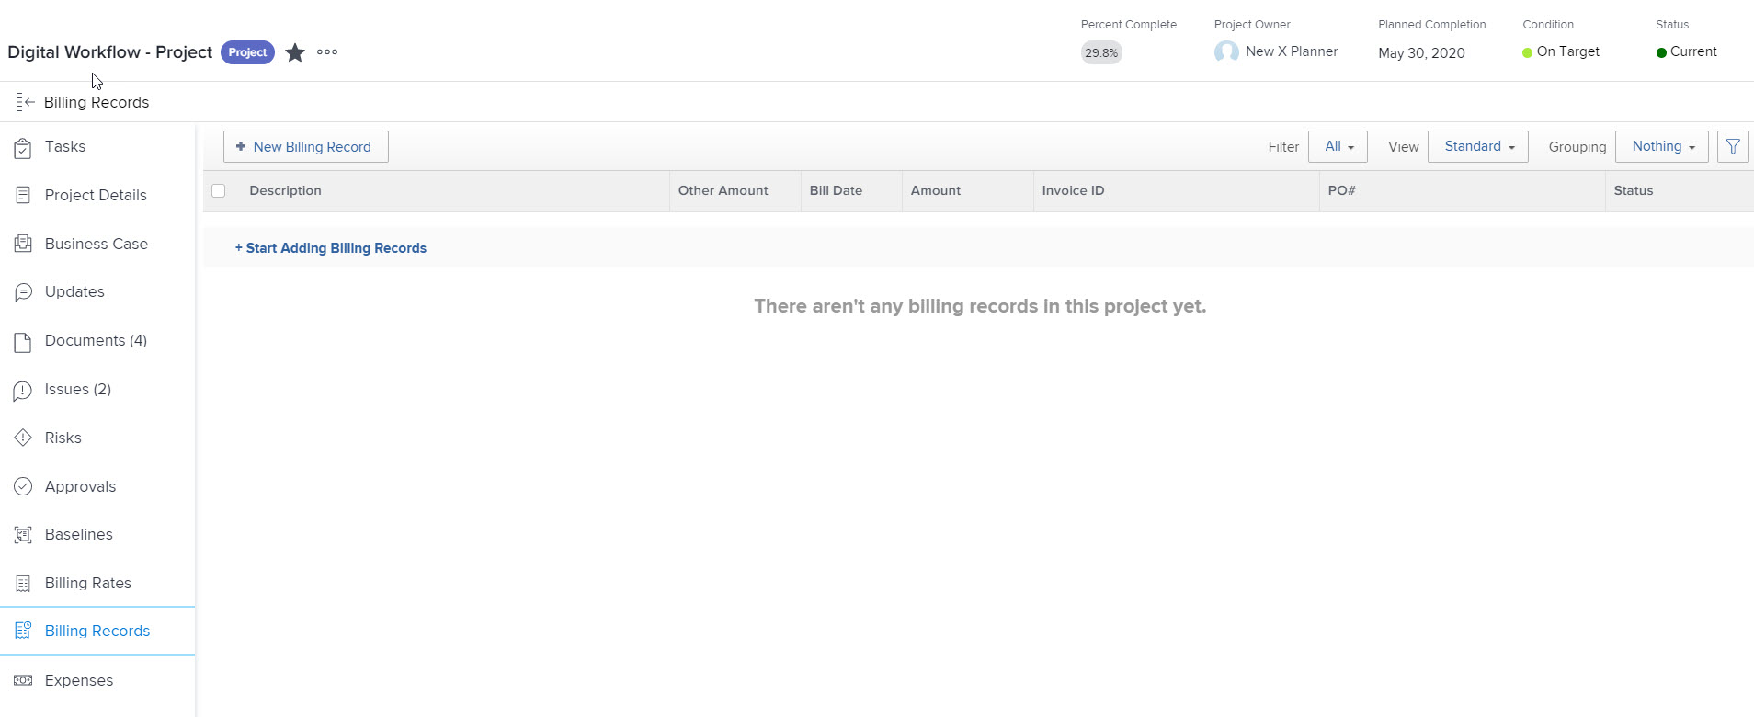Click the Baselines icon
Viewport: 1754px width, 717px height.
pyautogui.click(x=23, y=535)
